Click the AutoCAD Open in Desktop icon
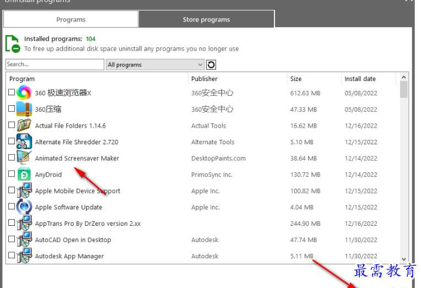This screenshot has height=288, width=421. pyautogui.click(x=24, y=239)
